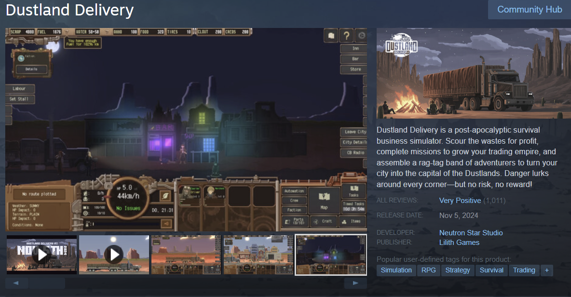Click the leaf icon beside the speed gauge
Image resolution: width=571 pixels, height=297 pixels.
coord(165,196)
